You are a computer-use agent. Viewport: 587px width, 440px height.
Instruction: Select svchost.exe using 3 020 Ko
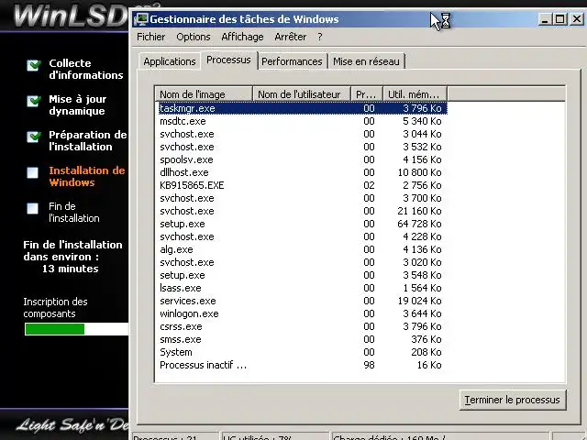[x=303, y=262]
